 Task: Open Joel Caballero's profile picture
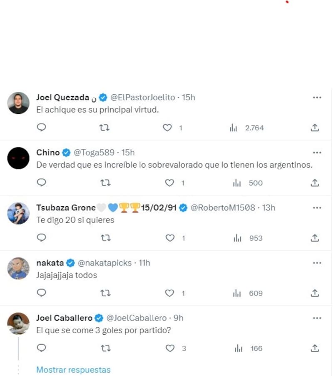[x=19, y=323]
